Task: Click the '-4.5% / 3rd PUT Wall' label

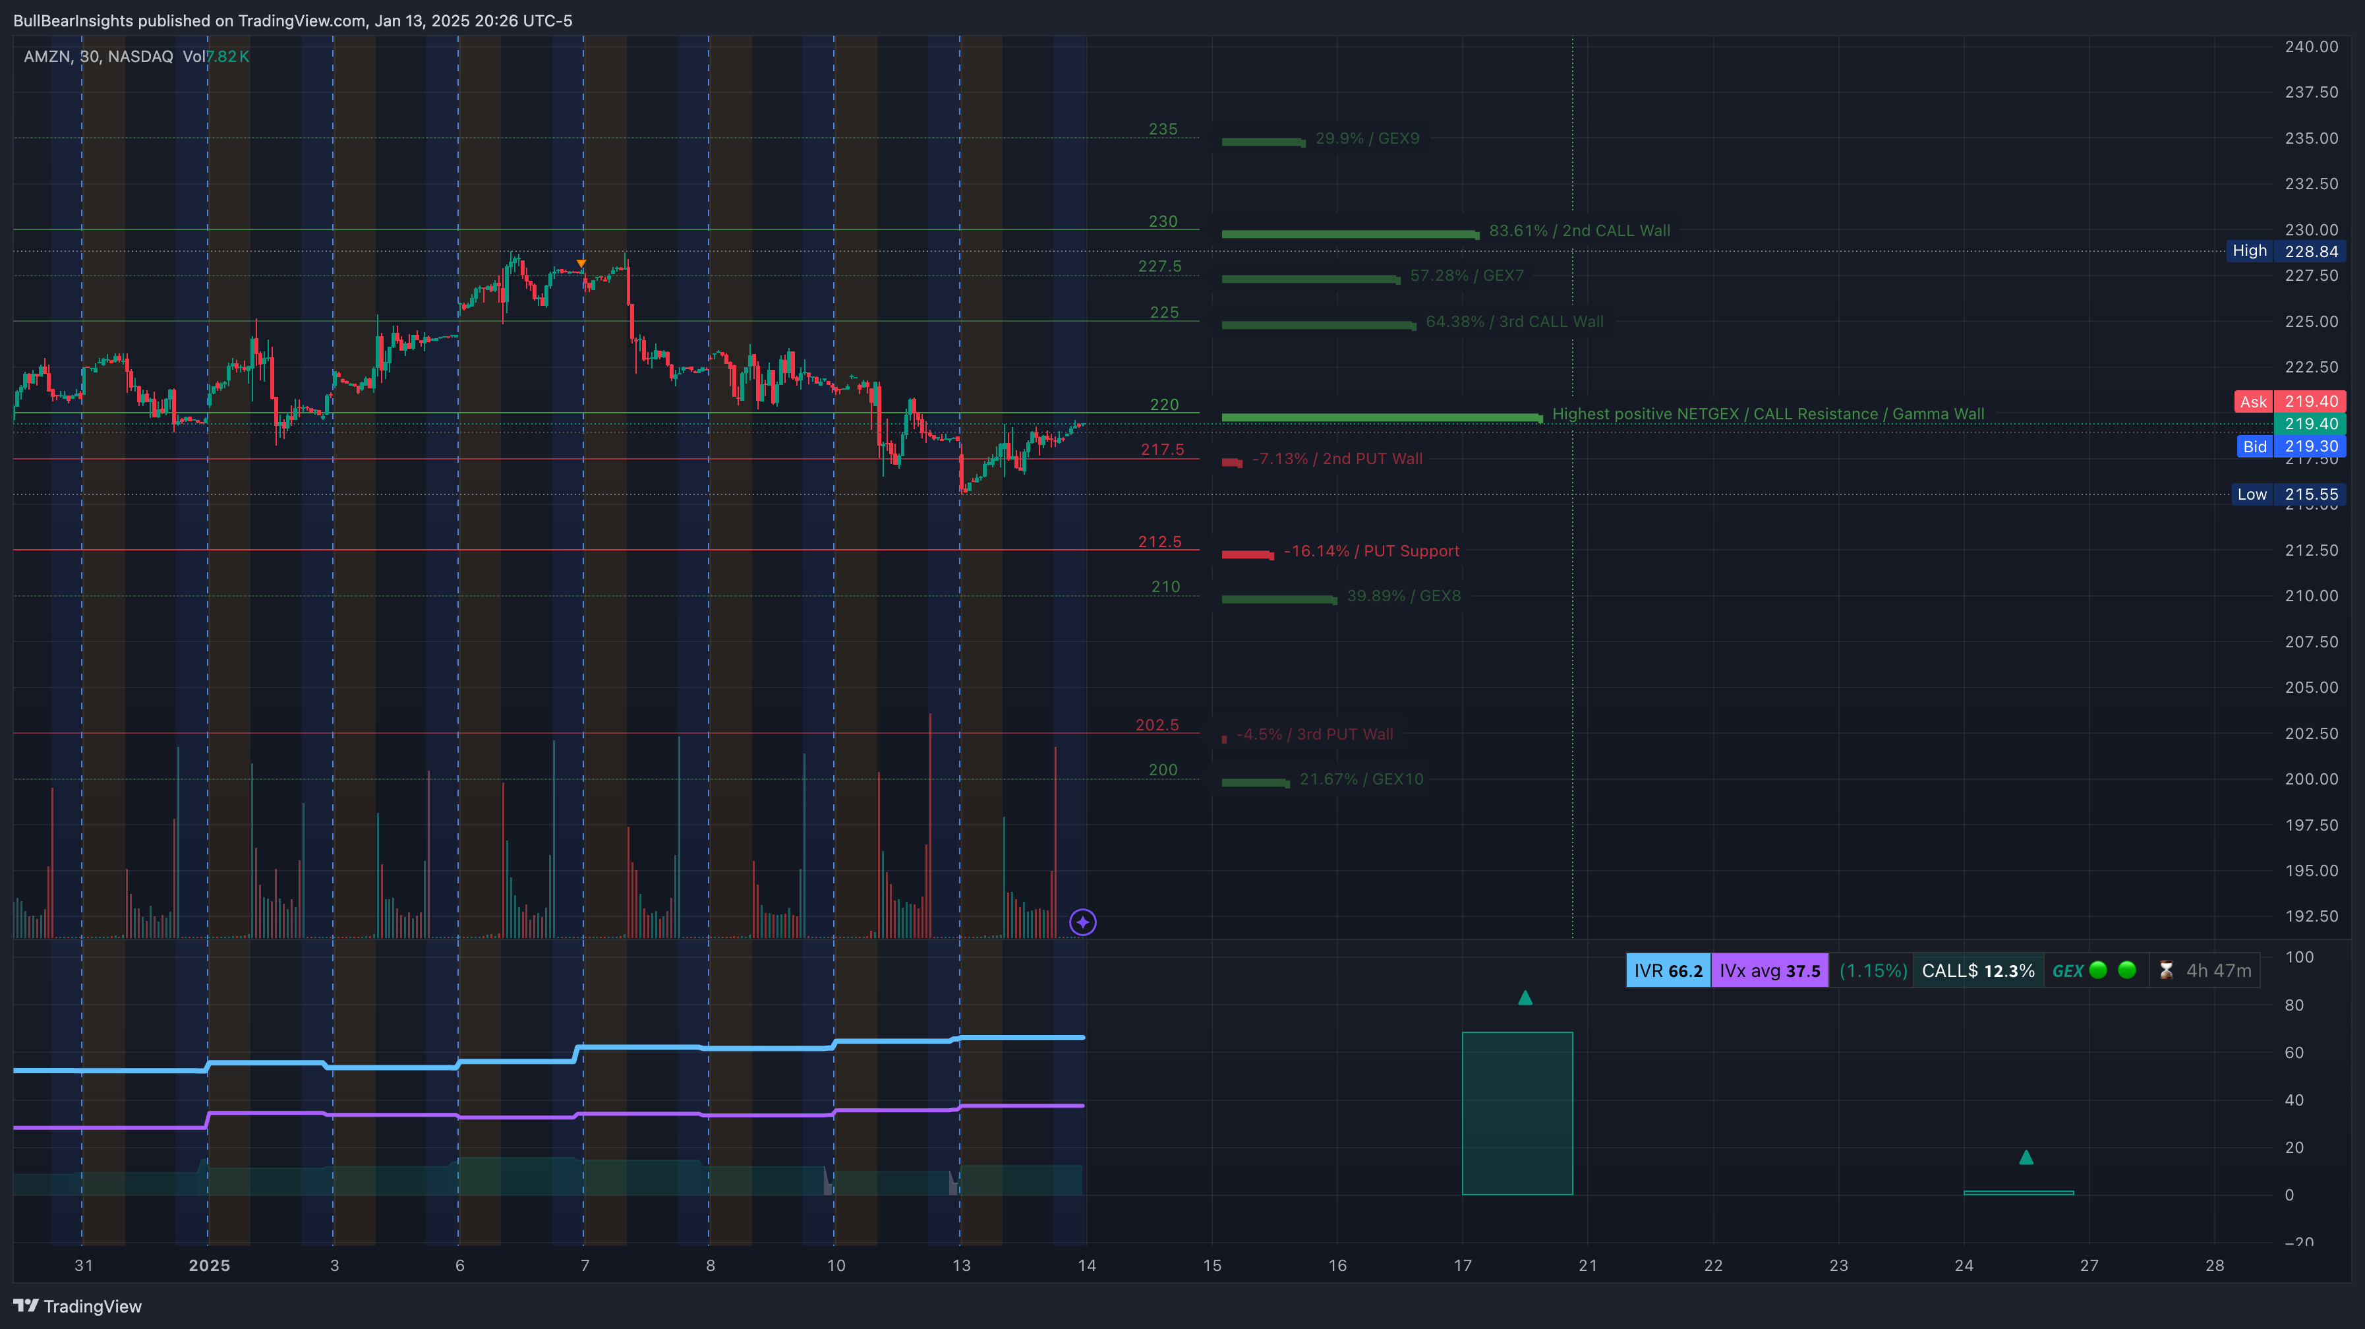Action: (x=1314, y=734)
